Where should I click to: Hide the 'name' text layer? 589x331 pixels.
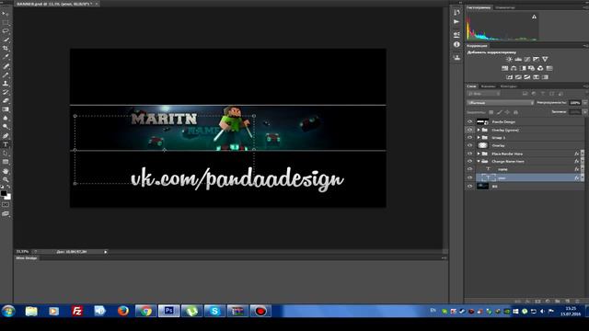coord(469,169)
